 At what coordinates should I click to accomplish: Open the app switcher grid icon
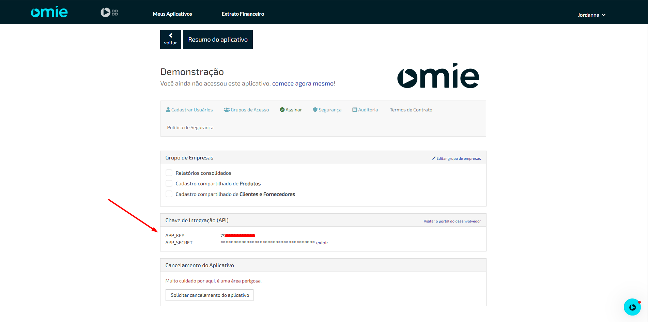pyautogui.click(x=114, y=13)
